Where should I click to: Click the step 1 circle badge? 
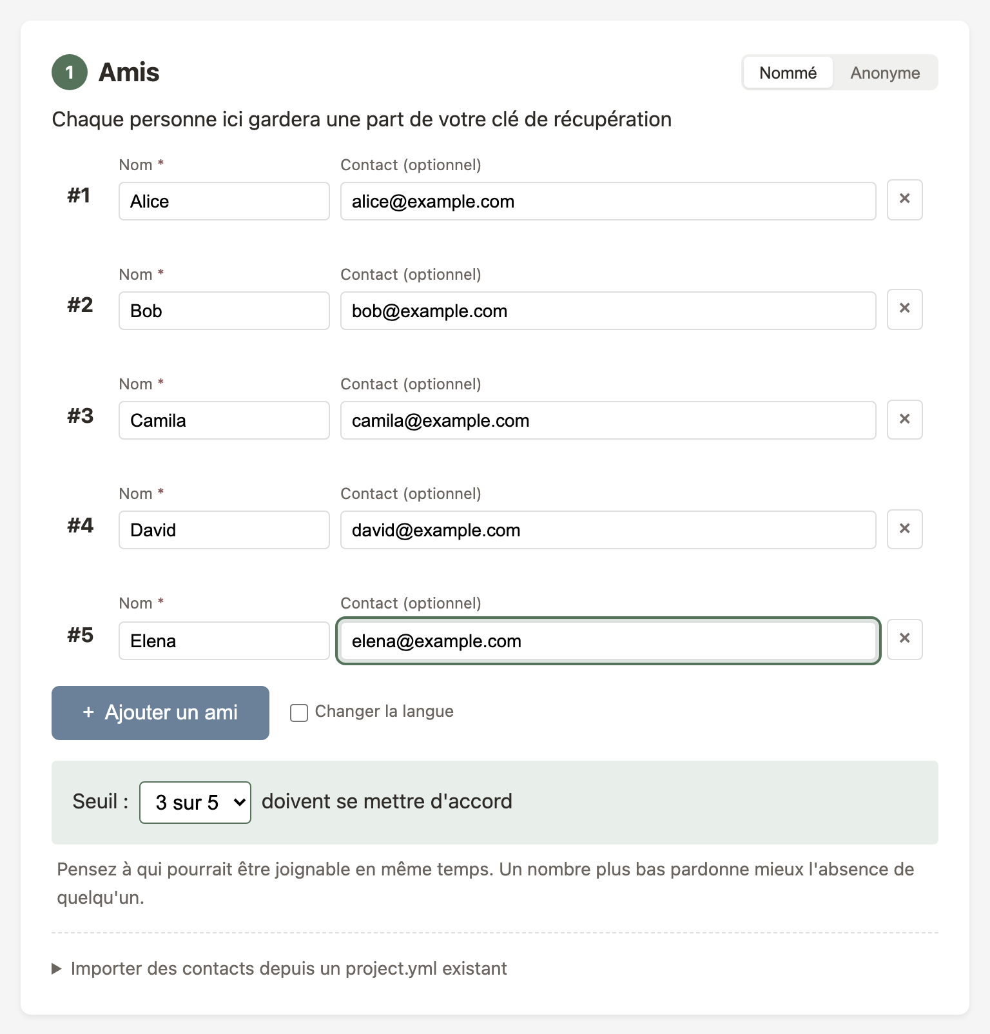(70, 72)
